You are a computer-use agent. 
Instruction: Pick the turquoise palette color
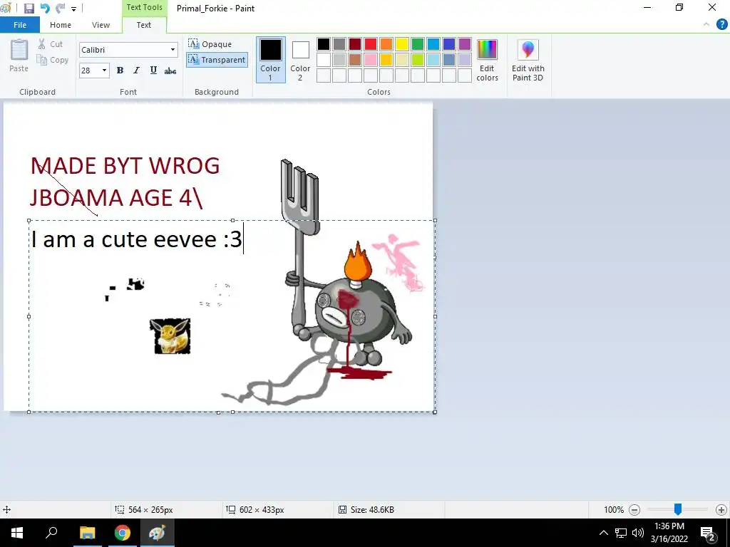tap(433, 44)
